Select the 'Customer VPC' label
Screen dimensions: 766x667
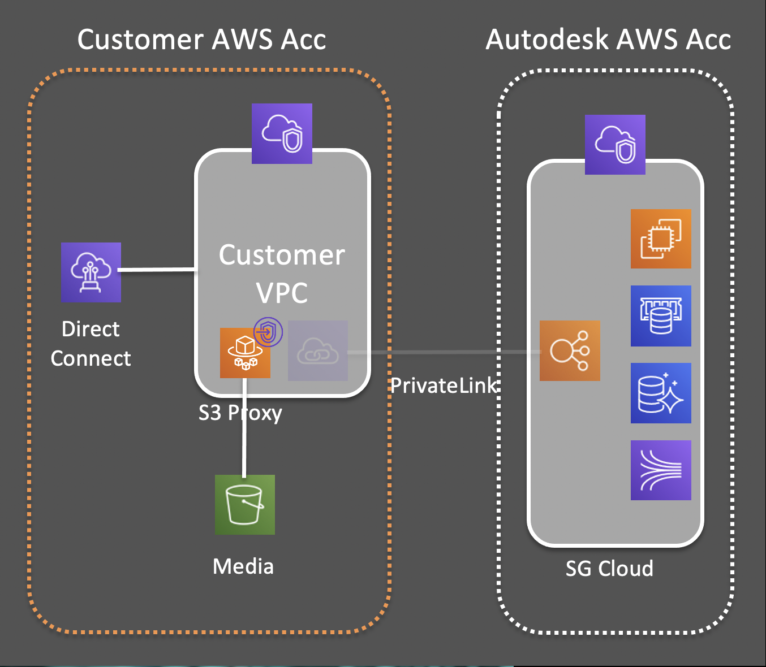pos(282,274)
